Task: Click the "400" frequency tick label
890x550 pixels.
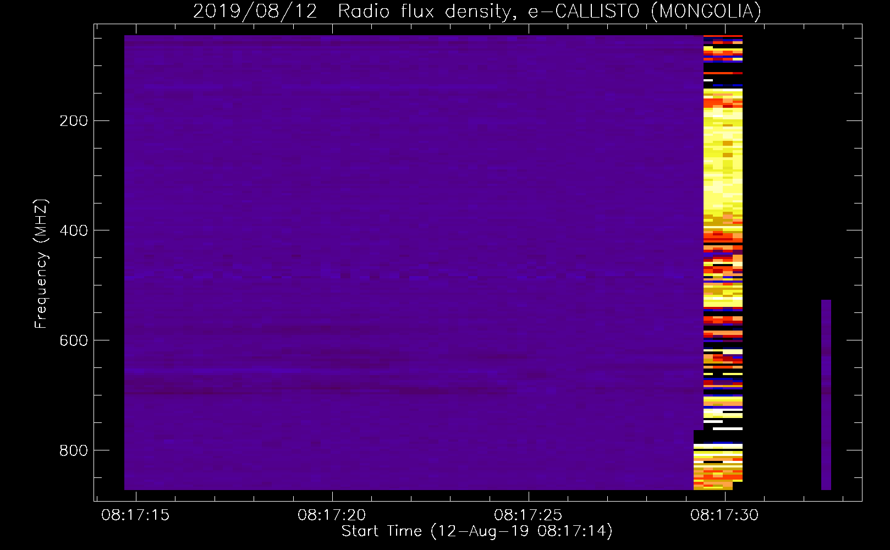Action: coord(74,230)
